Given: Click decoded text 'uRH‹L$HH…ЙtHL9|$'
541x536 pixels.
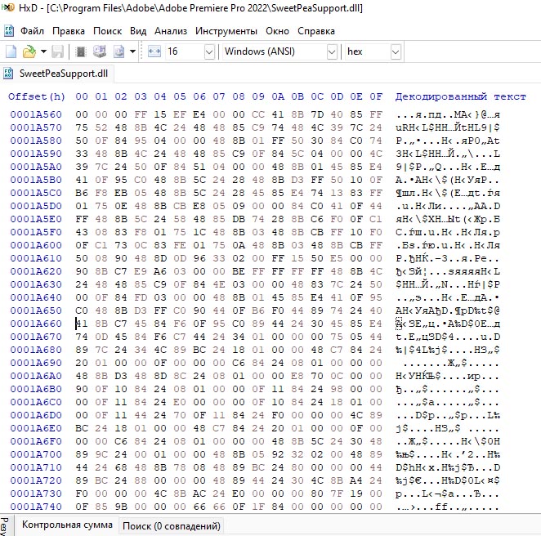Looking at the screenshot, I should (x=448, y=127).
